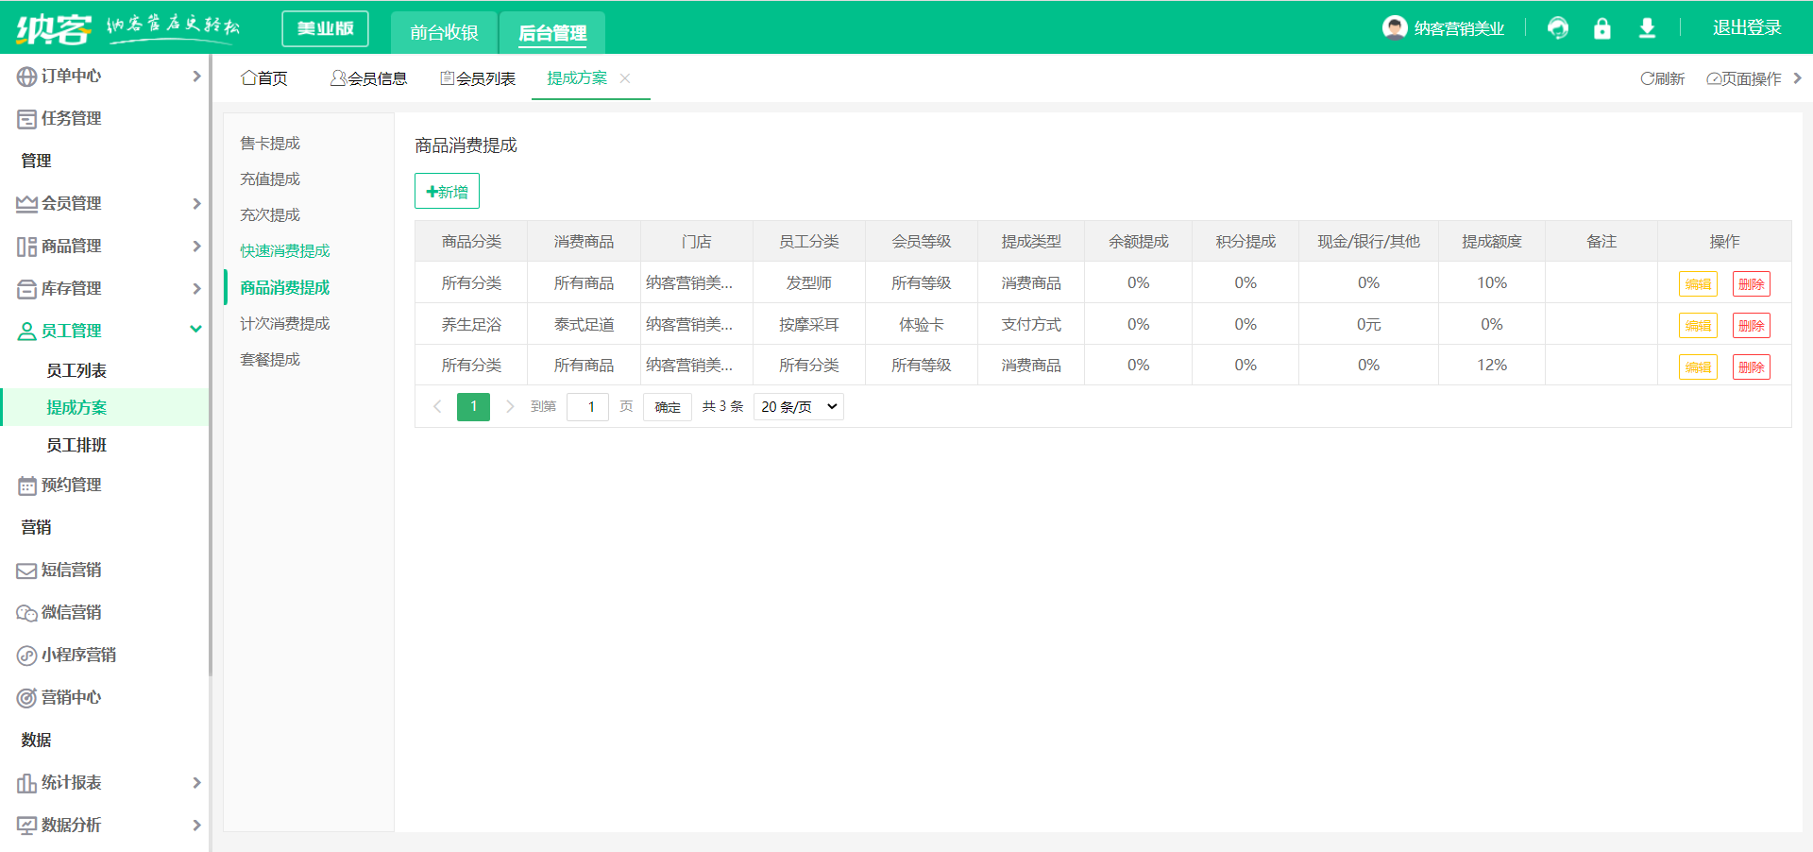Click the 刷新 refresh button
1813x852 pixels.
coord(1663,78)
